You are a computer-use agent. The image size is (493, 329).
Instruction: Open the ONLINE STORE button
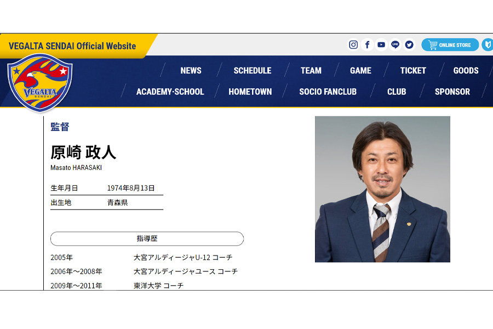click(x=450, y=45)
